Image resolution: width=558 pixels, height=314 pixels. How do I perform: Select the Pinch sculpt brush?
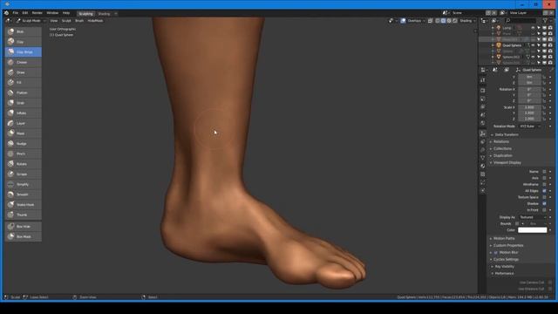point(24,154)
